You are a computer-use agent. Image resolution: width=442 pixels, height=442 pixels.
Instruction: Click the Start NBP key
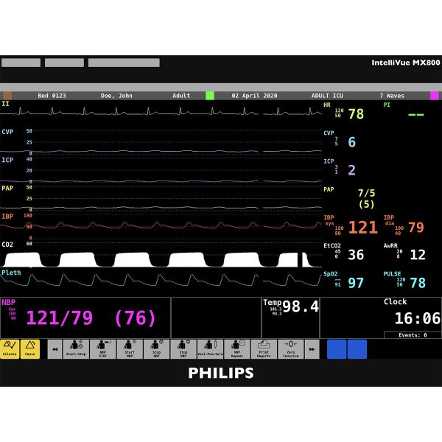point(129,348)
